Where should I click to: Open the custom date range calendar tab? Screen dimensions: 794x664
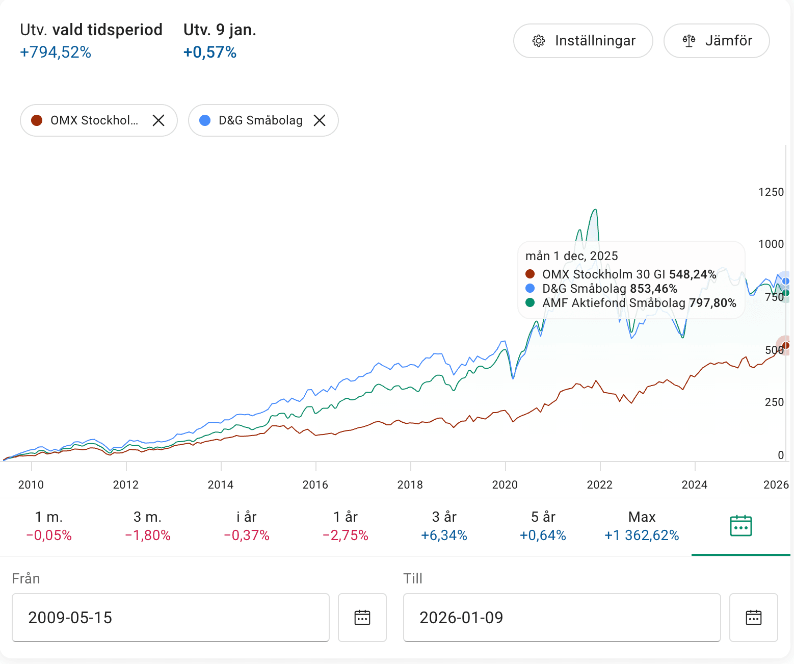(740, 526)
